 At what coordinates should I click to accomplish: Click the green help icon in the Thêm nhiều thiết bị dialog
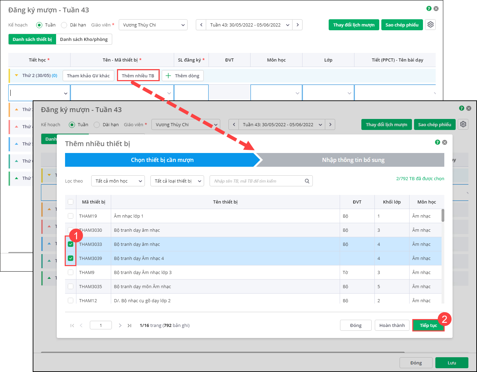click(437, 142)
